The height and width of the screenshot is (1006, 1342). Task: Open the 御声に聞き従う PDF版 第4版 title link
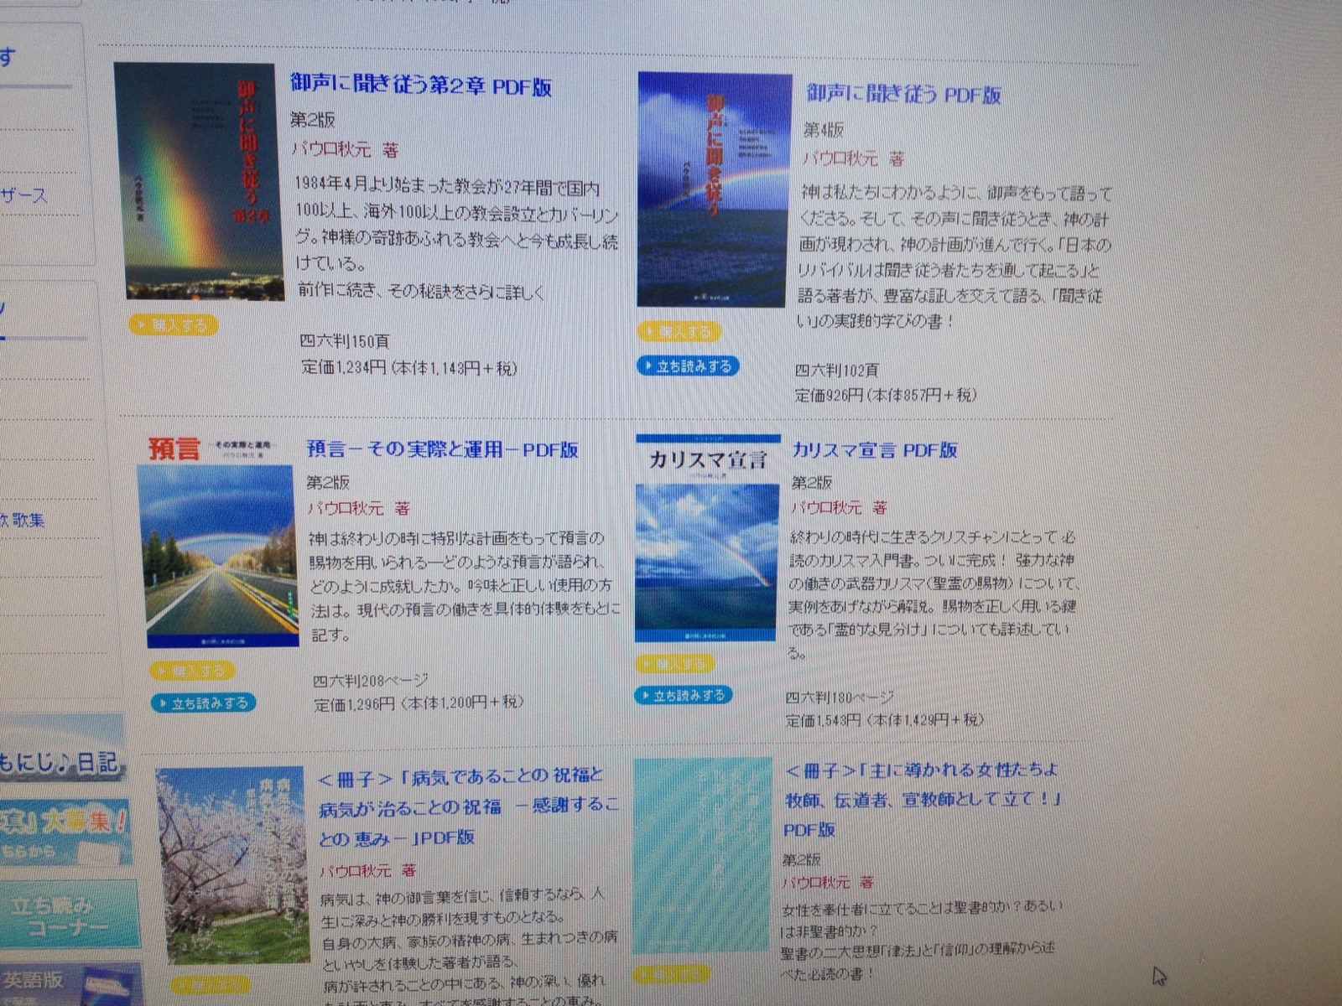(903, 94)
